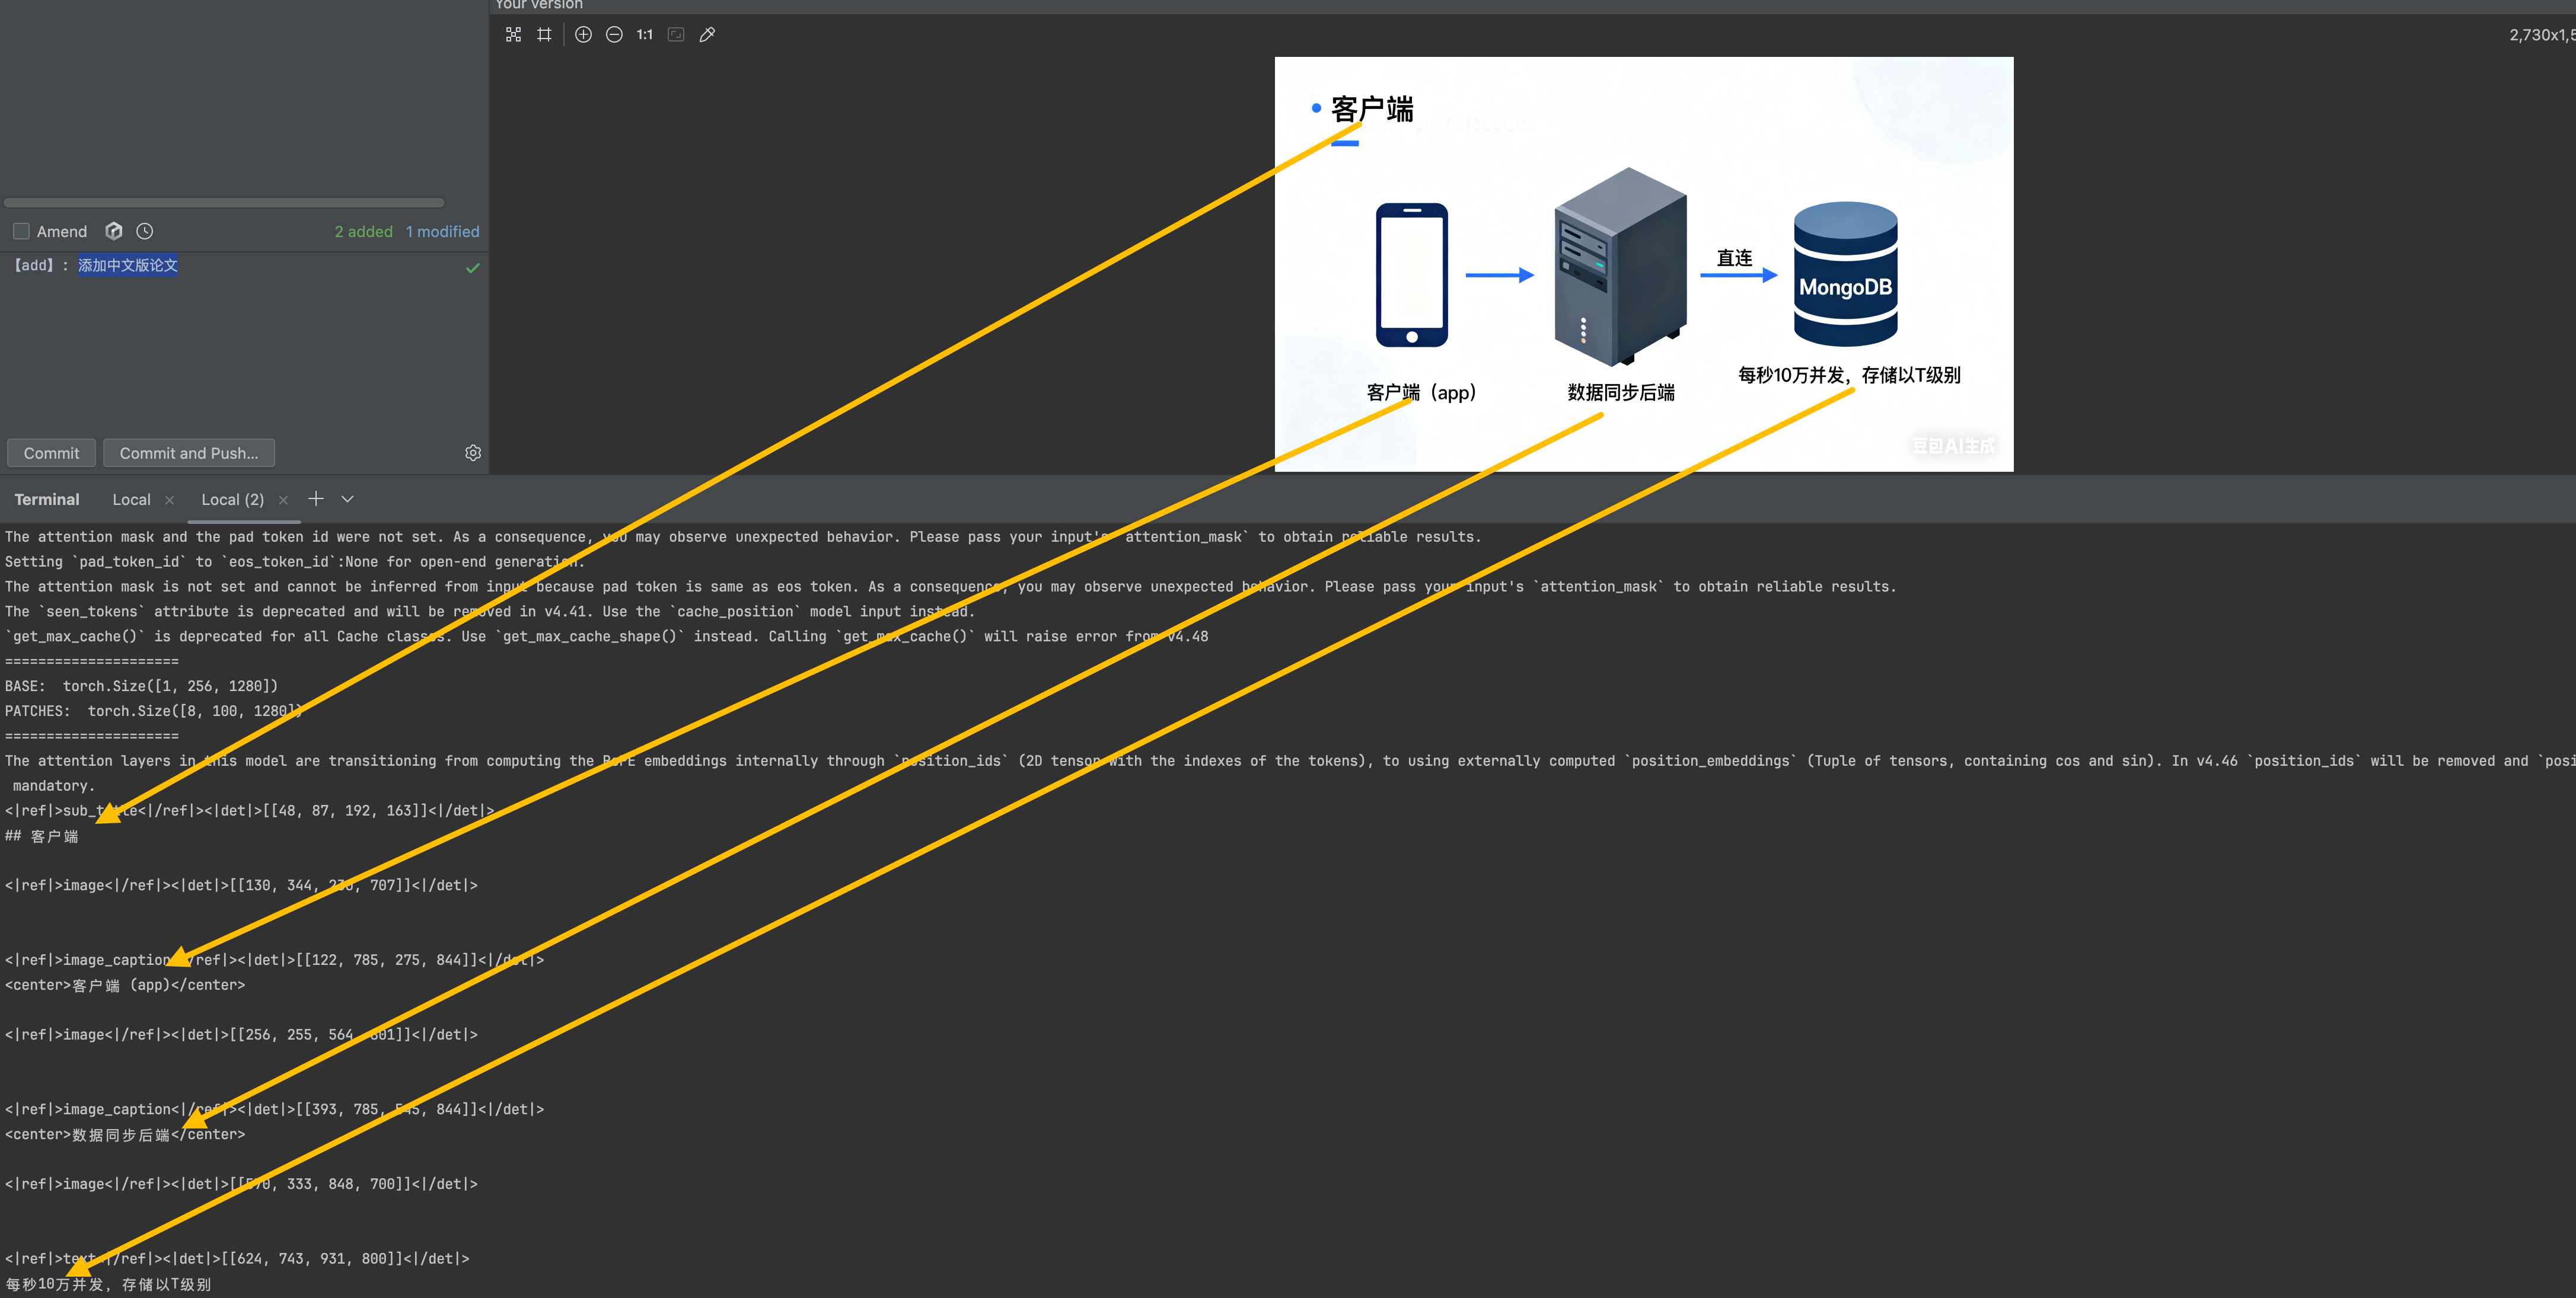The width and height of the screenshot is (2576, 1298).
Task: Activate the color picker eyedropper tool
Action: (707, 35)
